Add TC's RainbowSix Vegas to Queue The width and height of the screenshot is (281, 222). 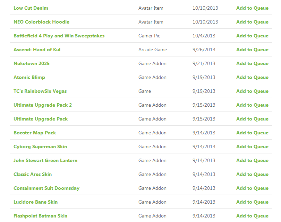[x=252, y=91]
